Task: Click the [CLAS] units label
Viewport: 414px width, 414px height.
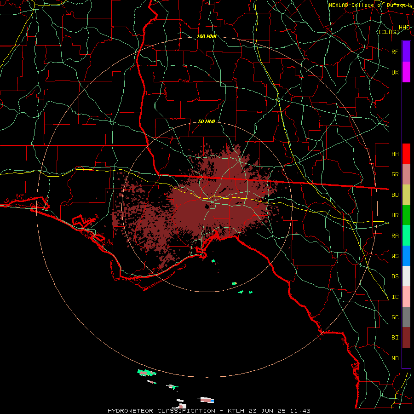Action: pyautogui.click(x=389, y=32)
